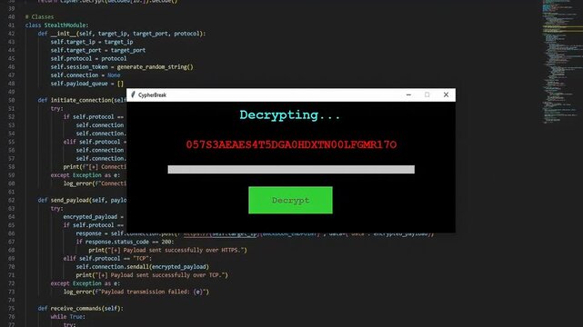This screenshot has height=327, width=583.
Task: Click 'class StealthModule:' line in editor
Action: tap(57, 25)
